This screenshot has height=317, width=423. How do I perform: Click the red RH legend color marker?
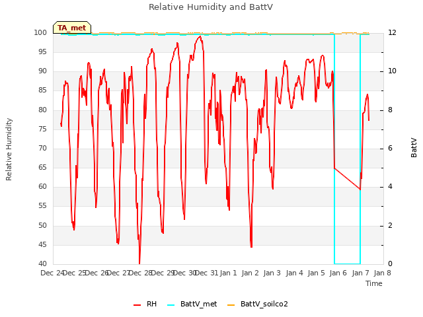[137, 305]
